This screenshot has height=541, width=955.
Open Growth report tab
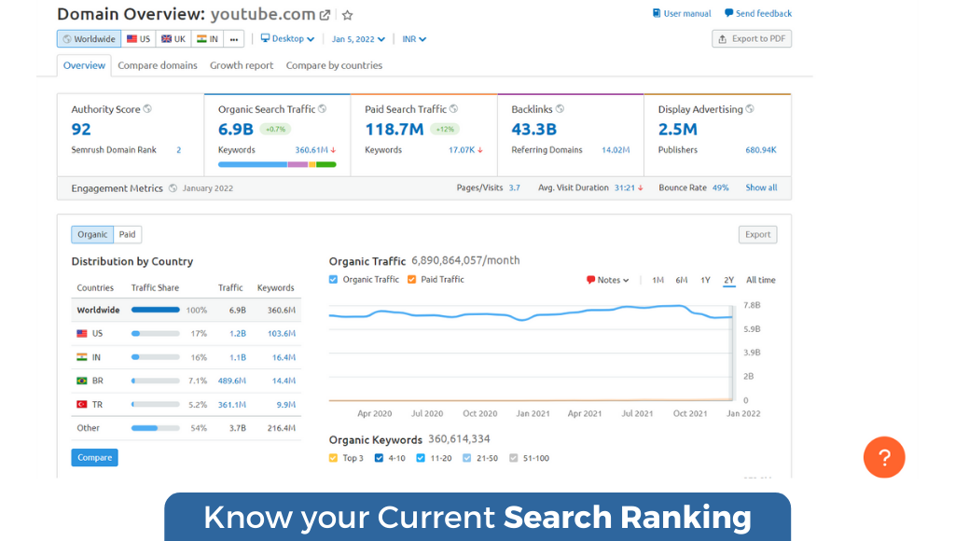pyautogui.click(x=242, y=65)
